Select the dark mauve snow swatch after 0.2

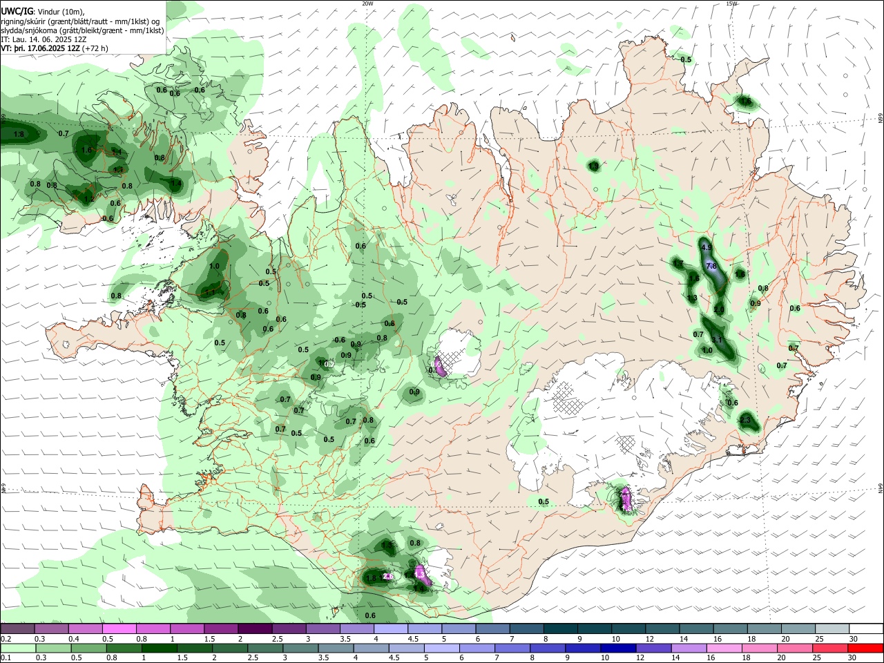17,628
